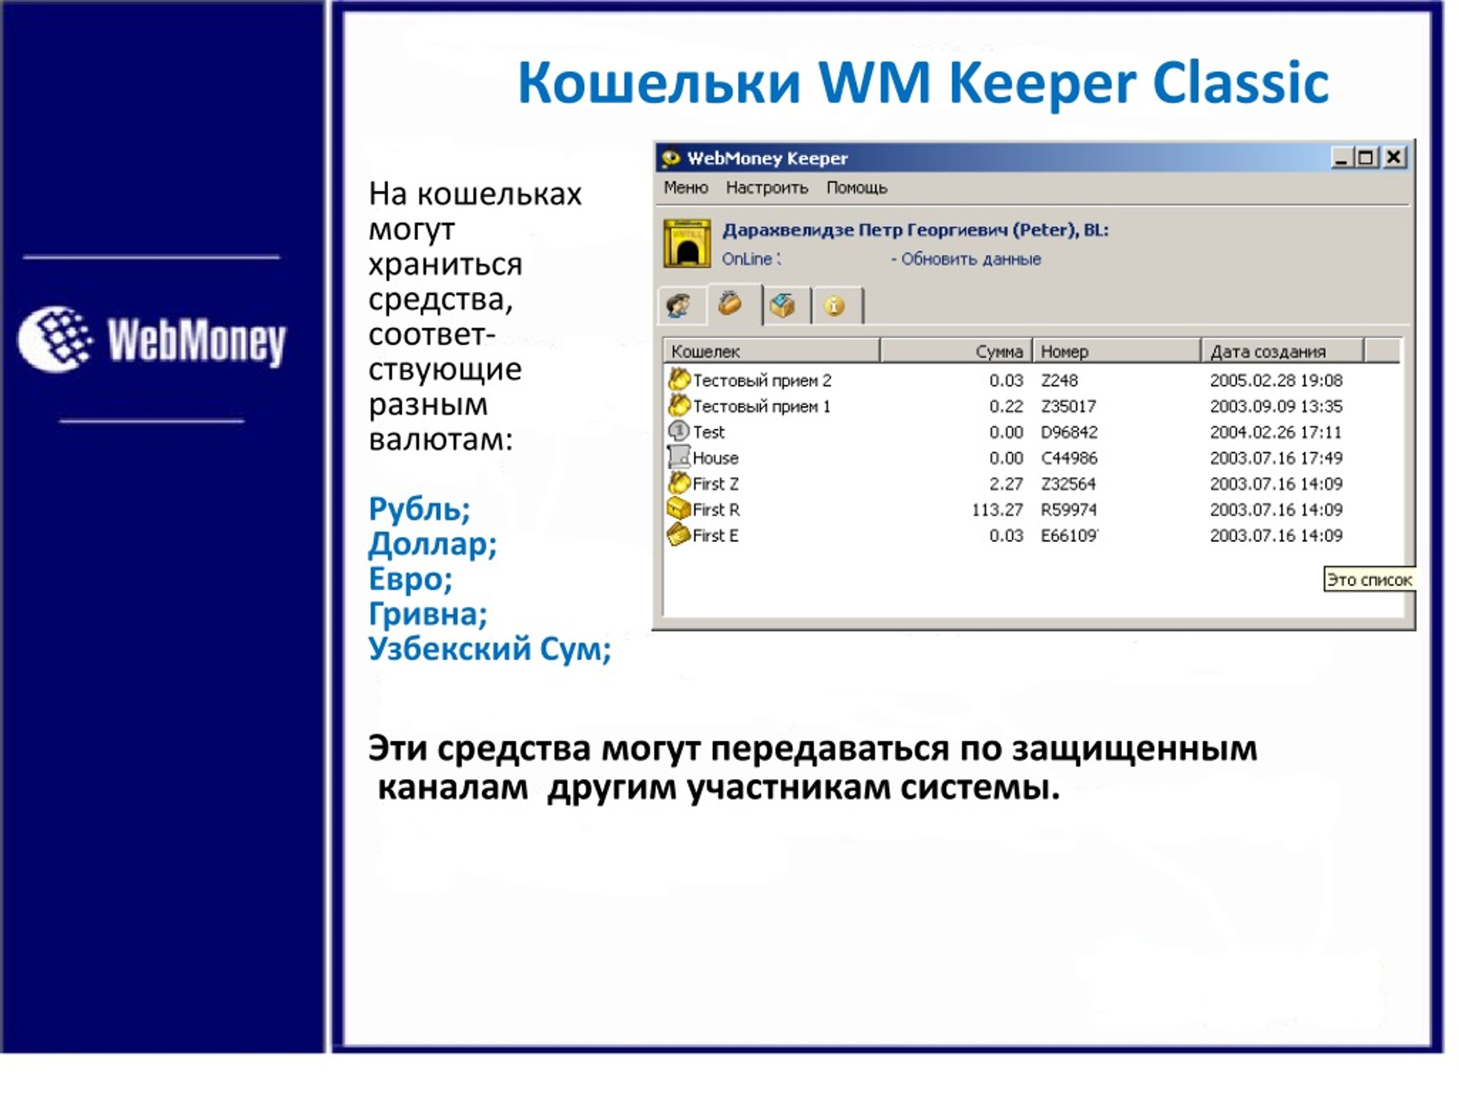Click wallet number Z32564
Viewport: 1459px width, 1094px height.
click(x=1068, y=483)
